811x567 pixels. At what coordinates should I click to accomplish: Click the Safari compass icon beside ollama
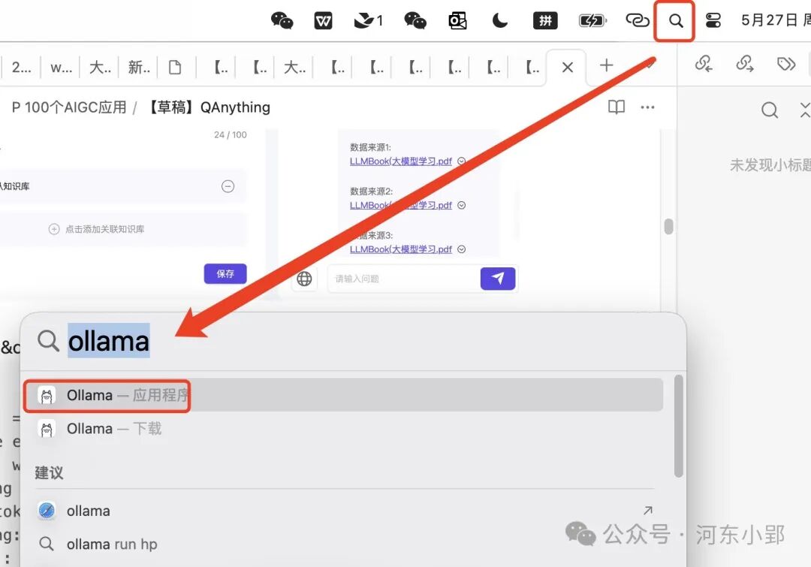[x=47, y=511]
